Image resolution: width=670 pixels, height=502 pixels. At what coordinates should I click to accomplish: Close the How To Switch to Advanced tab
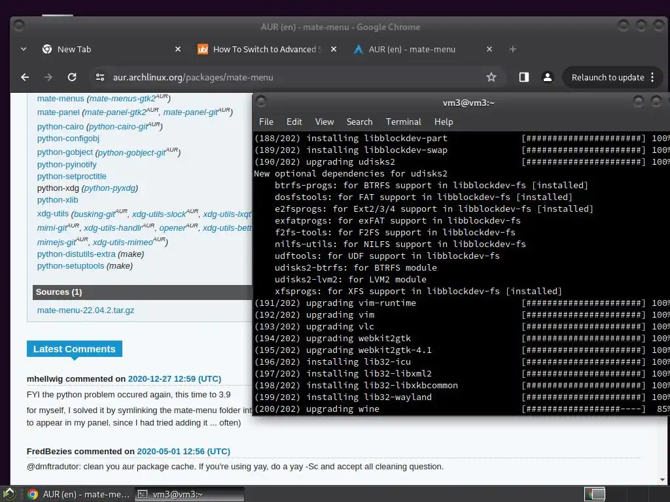coord(334,49)
